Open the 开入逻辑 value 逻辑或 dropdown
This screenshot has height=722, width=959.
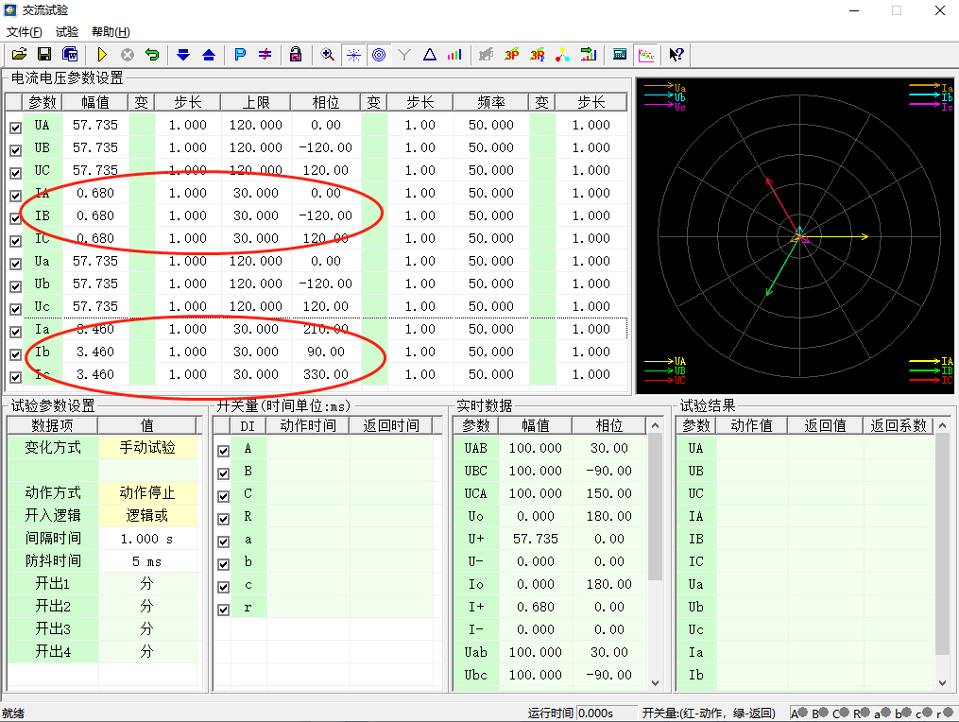point(146,516)
